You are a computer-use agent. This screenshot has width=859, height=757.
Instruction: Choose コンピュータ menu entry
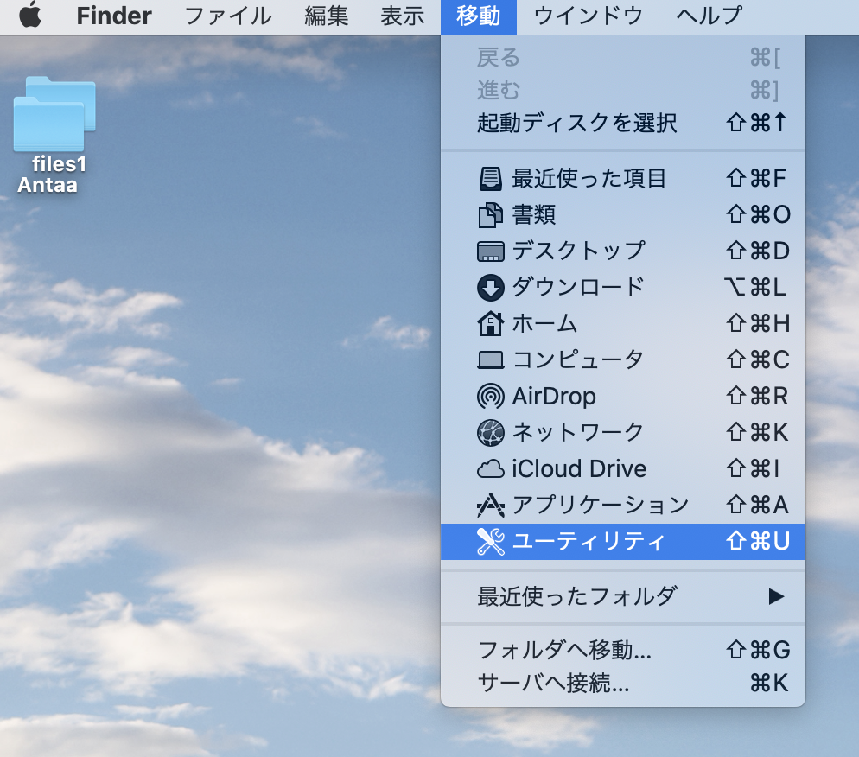coord(623,359)
